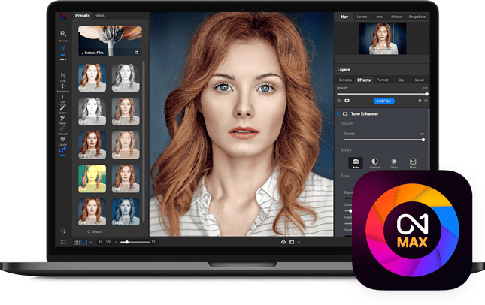Image resolution: width=485 pixels, height=305 pixels.
Task: Open the Snapshots tab
Action: pos(417,17)
